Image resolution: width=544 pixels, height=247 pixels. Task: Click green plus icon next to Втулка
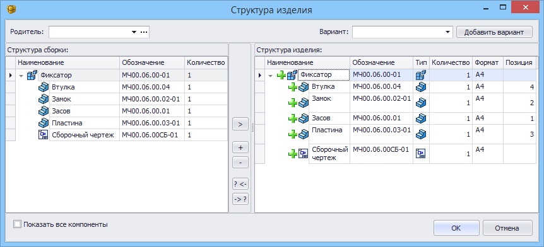pyautogui.click(x=293, y=87)
